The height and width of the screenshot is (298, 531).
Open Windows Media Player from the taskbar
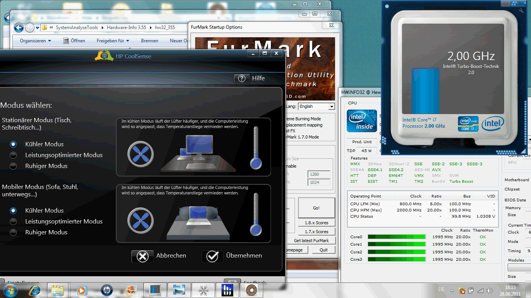[x=82, y=290]
